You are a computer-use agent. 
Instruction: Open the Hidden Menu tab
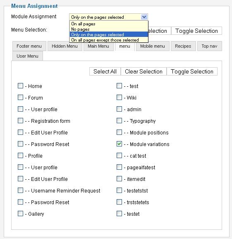tap(65, 46)
